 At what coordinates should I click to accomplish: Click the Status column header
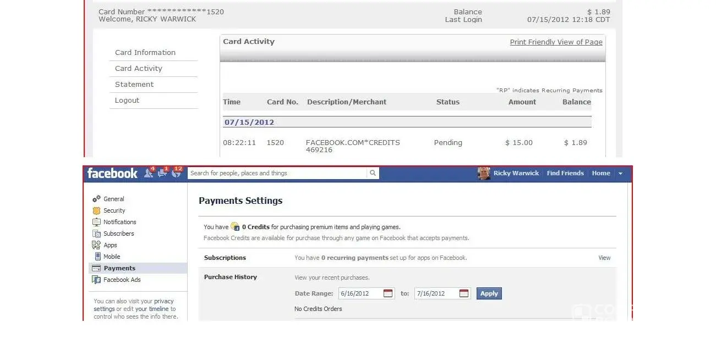[448, 102]
